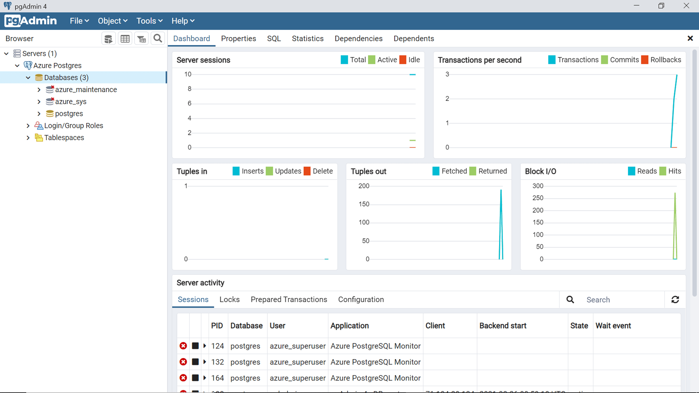
Task: Expand details for session PID 164
Action: [205, 378]
